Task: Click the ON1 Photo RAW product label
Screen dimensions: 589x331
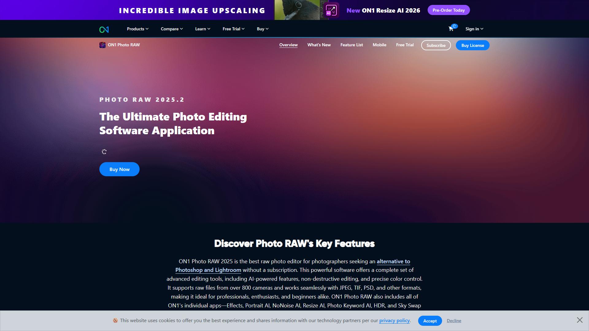Action: click(x=124, y=45)
